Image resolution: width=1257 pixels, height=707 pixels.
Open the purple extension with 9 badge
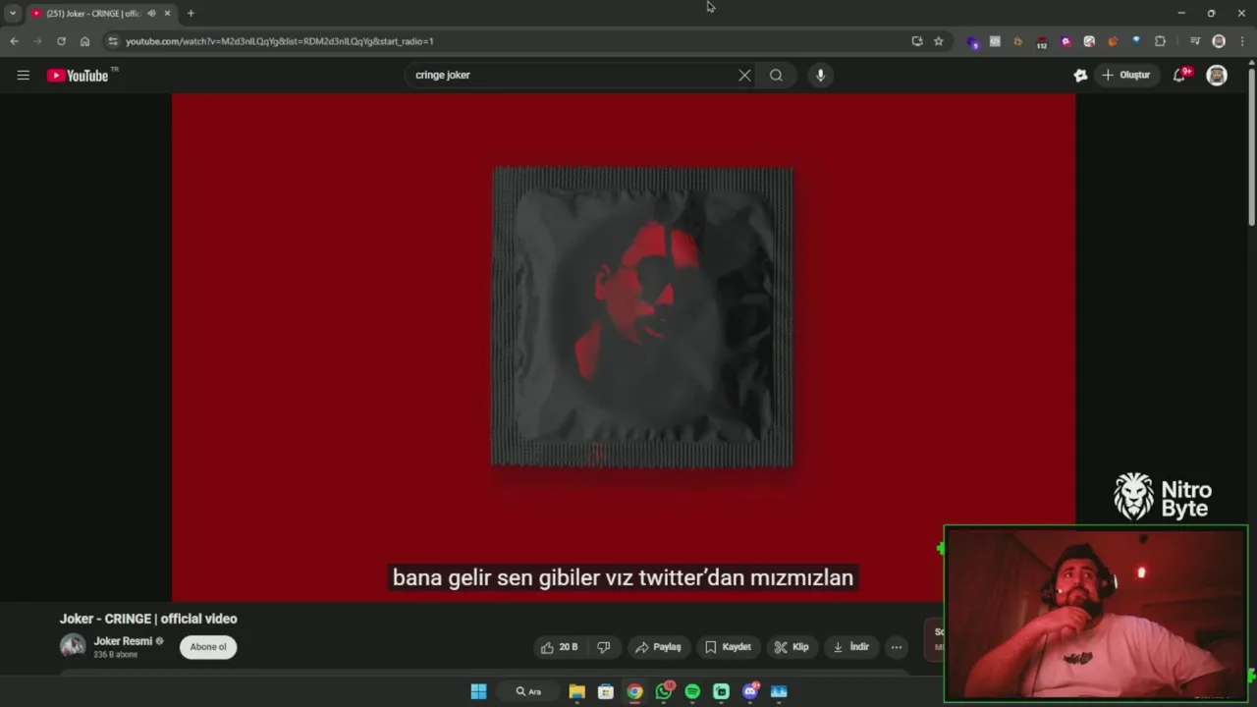coord(972,41)
